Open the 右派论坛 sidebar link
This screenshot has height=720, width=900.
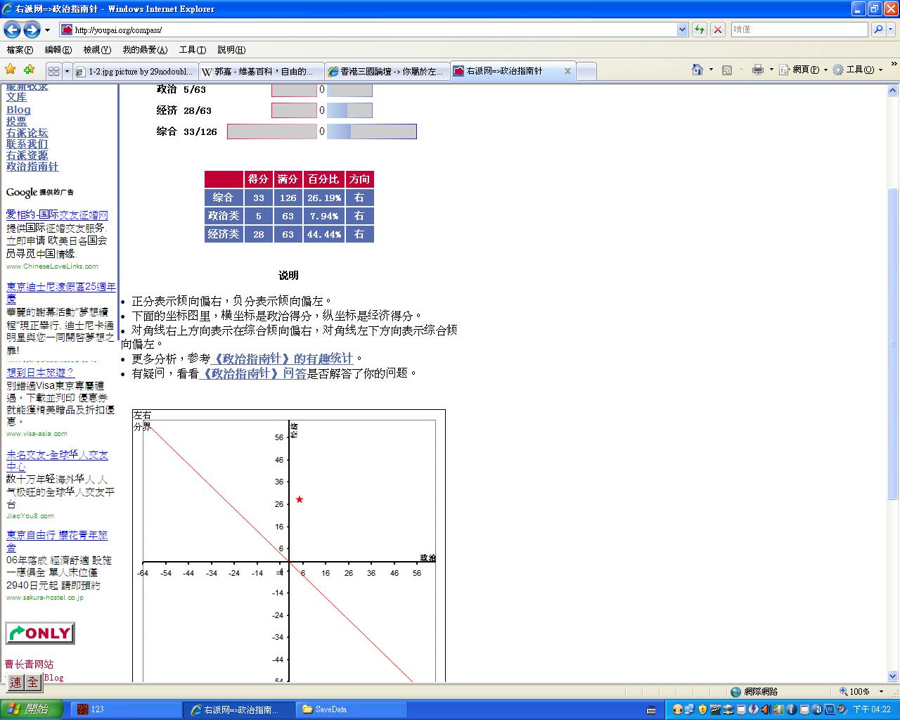pos(27,133)
